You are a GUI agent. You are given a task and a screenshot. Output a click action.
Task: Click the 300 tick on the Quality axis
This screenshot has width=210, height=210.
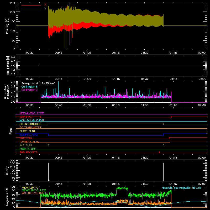coord(12,161)
